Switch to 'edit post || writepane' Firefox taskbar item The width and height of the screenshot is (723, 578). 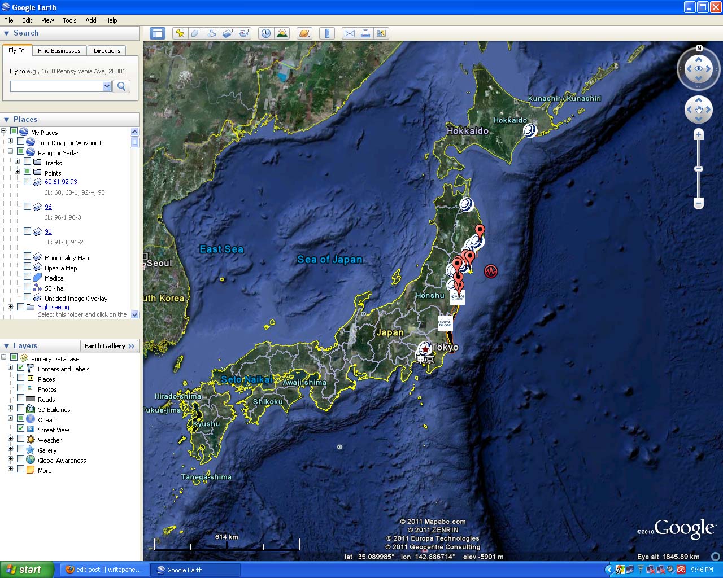tap(104, 570)
